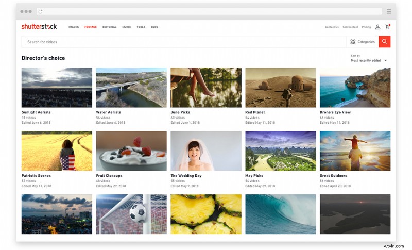Open the ocean wave thumbnail

(x=281, y=214)
